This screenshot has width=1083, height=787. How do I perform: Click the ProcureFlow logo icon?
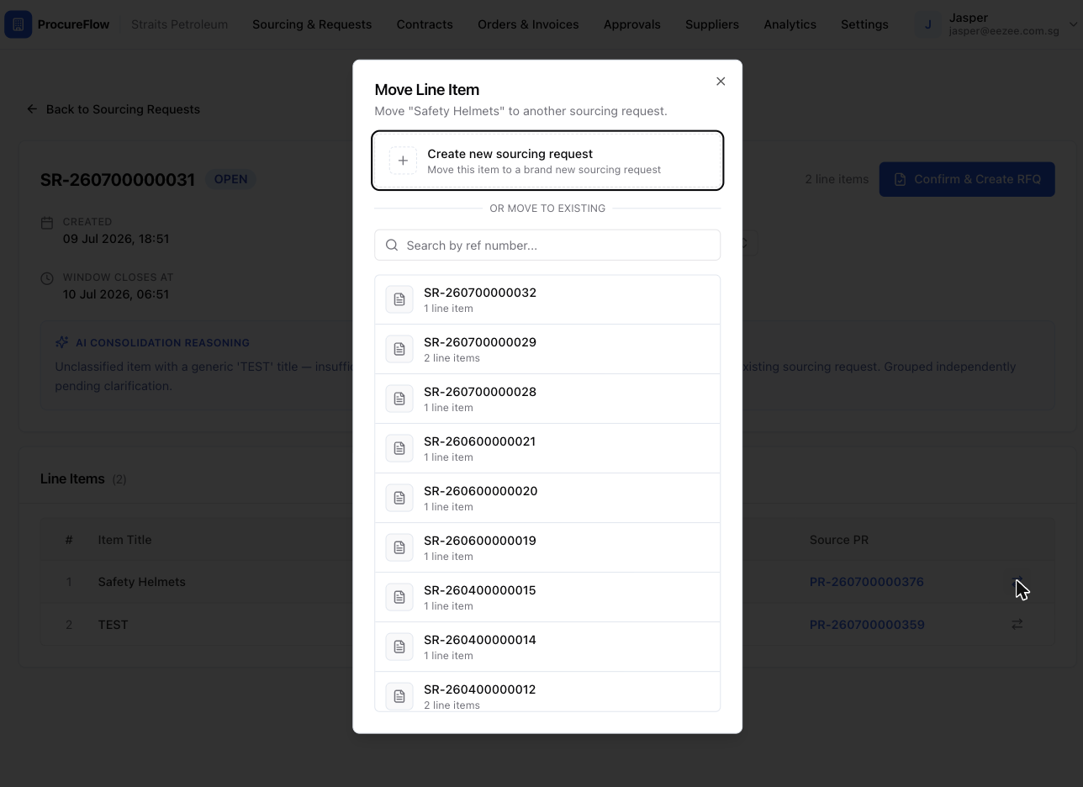[18, 24]
